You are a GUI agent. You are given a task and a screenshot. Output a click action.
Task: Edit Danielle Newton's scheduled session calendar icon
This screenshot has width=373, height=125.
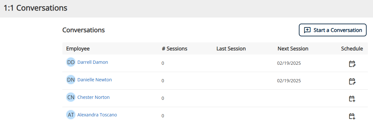coord(352,82)
